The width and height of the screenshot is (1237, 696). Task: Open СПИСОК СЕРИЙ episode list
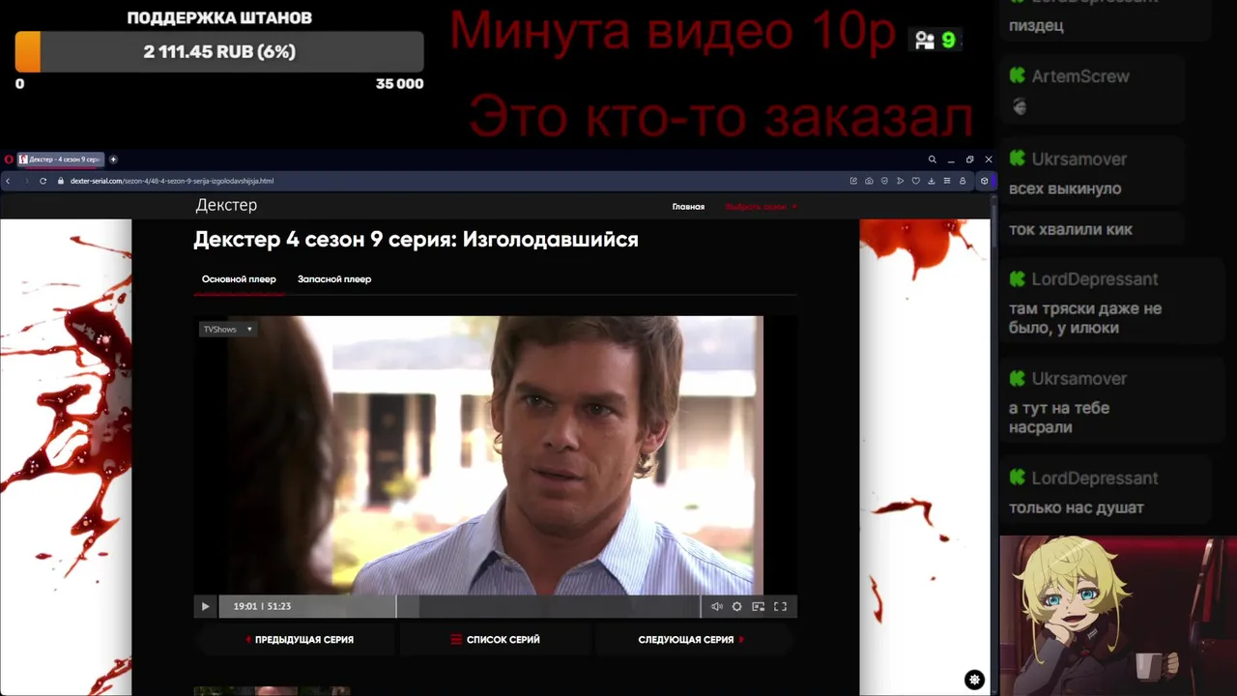pyautogui.click(x=495, y=640)
